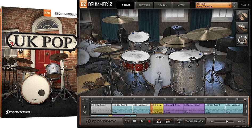Open the Uk Pop Raw Tweaks preset dropdown
Viewport: 252px width, 128px height.
click(213, 5)
